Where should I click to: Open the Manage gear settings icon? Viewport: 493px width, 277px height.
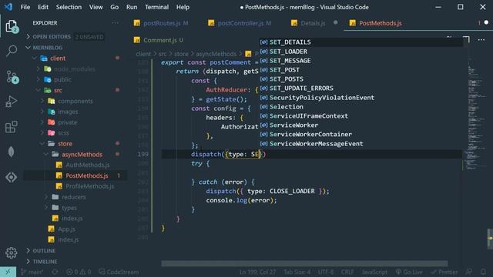tap(12, 253)
